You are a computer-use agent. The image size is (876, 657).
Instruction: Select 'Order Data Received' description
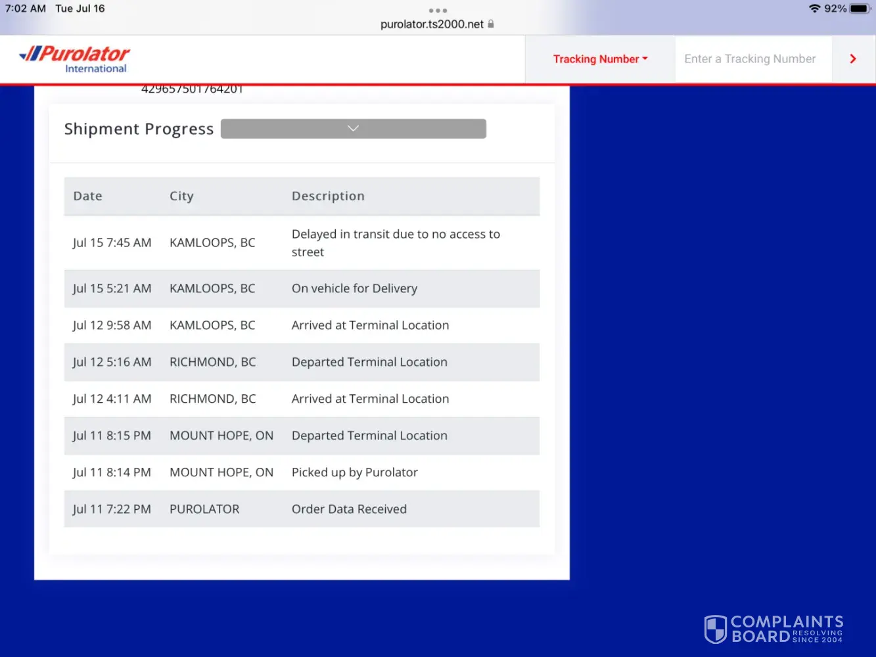coord(349,509)
